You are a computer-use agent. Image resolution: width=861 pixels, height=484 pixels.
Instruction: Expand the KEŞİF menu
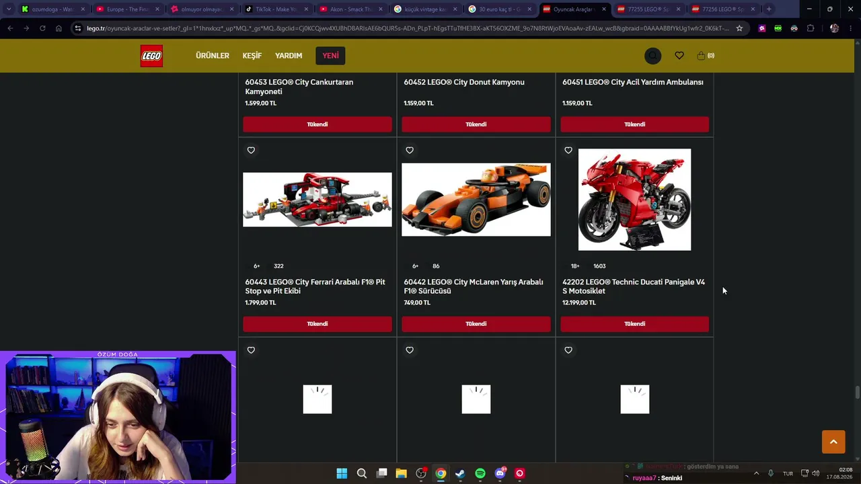coord(252,56)
